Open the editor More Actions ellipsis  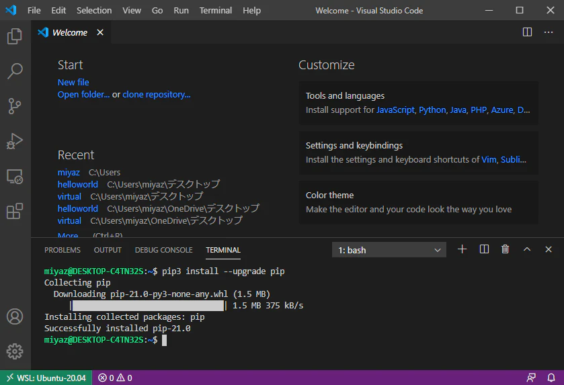click(548, 32)
